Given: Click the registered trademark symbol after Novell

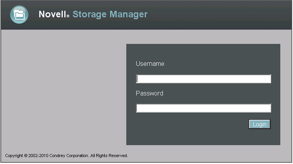Looking at the screenshot, I should click(68, 17).
